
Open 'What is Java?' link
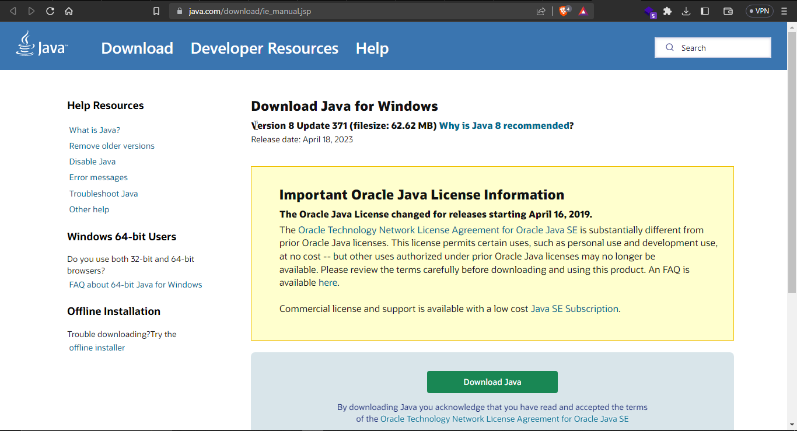[x=95, y=130]
